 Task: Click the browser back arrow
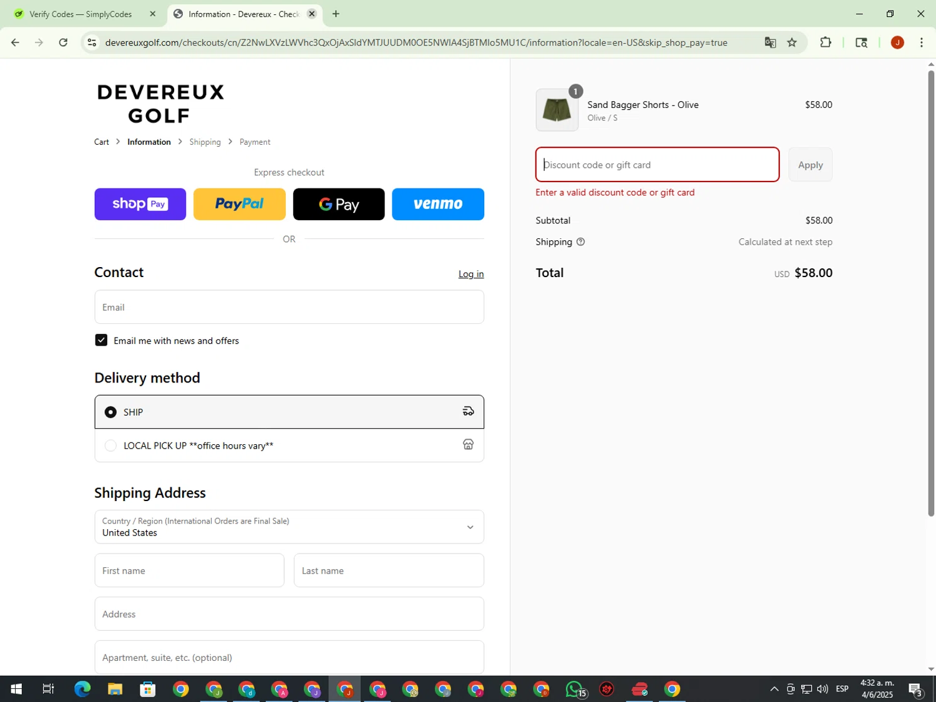click(x=15, y=42)
